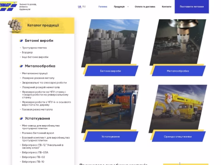Click the Устаткування blue tile button

pyautogui.click(x=111, y=137)
